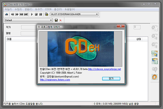Viewport: 163px width, 109px height.
Task: Eject the CD with the eject icon
Action: click(7, 14)
